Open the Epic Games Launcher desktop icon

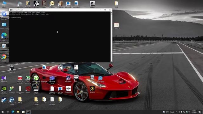[12, 69]
